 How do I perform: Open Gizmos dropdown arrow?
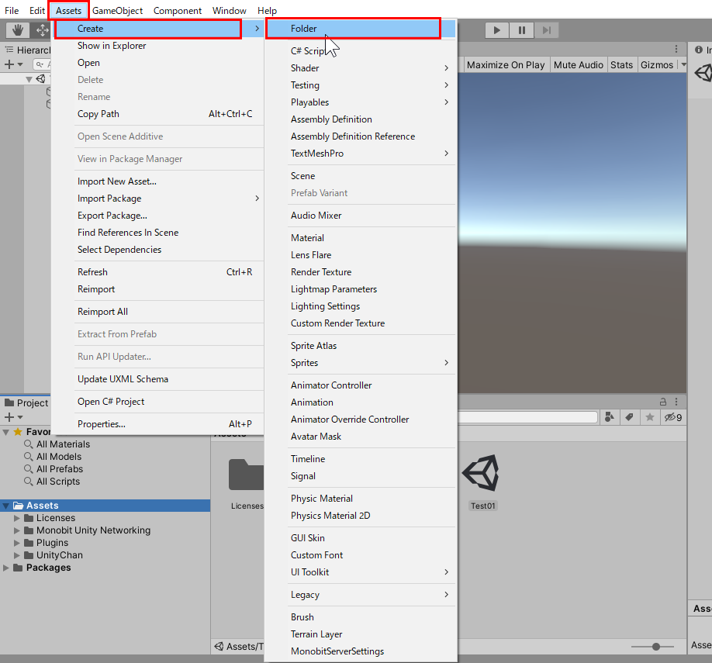683,65
